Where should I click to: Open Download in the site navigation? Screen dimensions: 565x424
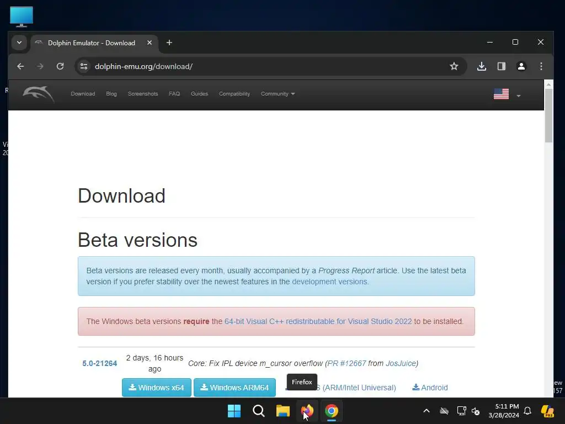point(83,94)
